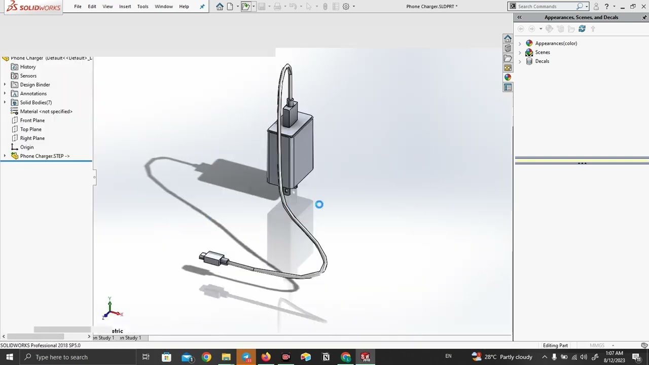Viewport: 649px width, 365px height.
Task: Click the weather widget 28°C Partly cloudy
Action: point(502,357)
